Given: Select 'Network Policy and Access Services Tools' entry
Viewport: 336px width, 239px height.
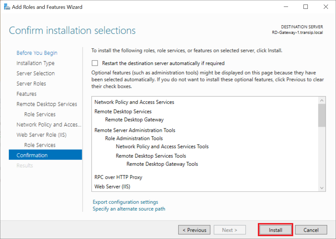Looking at the screenshot, I should click(x=162, y=147).
